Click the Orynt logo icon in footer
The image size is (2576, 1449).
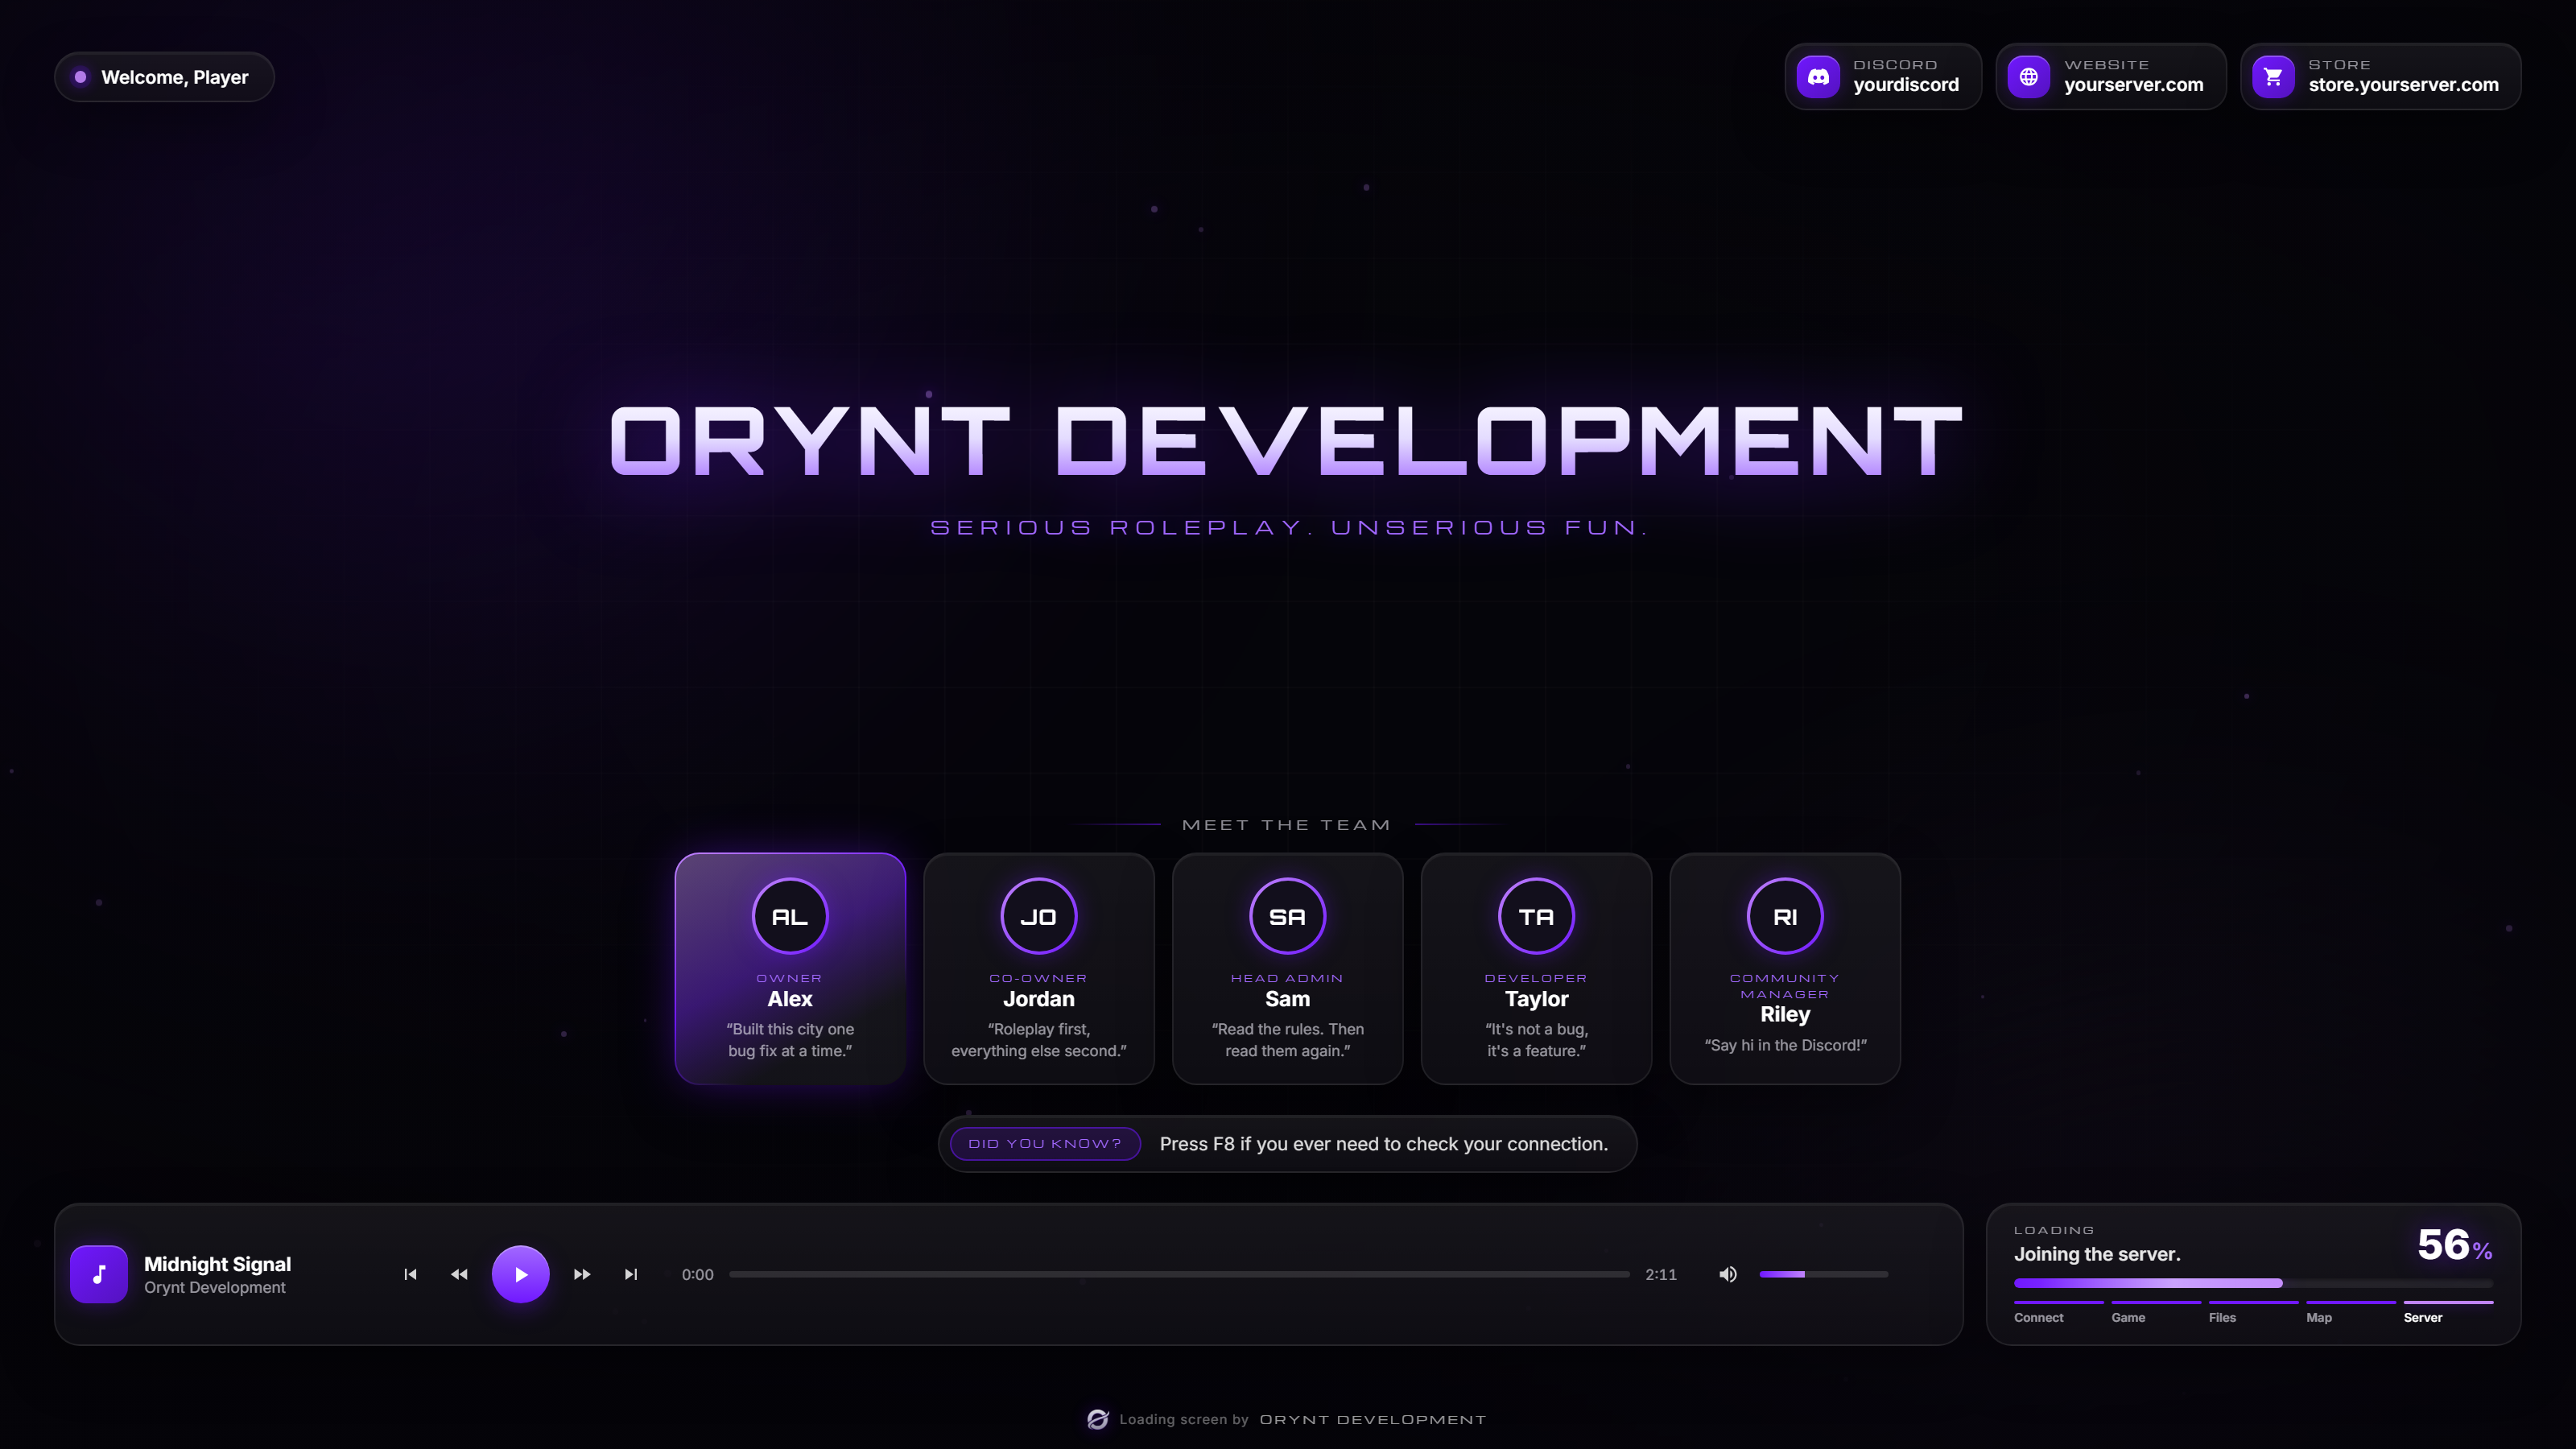point(1098,1419)
